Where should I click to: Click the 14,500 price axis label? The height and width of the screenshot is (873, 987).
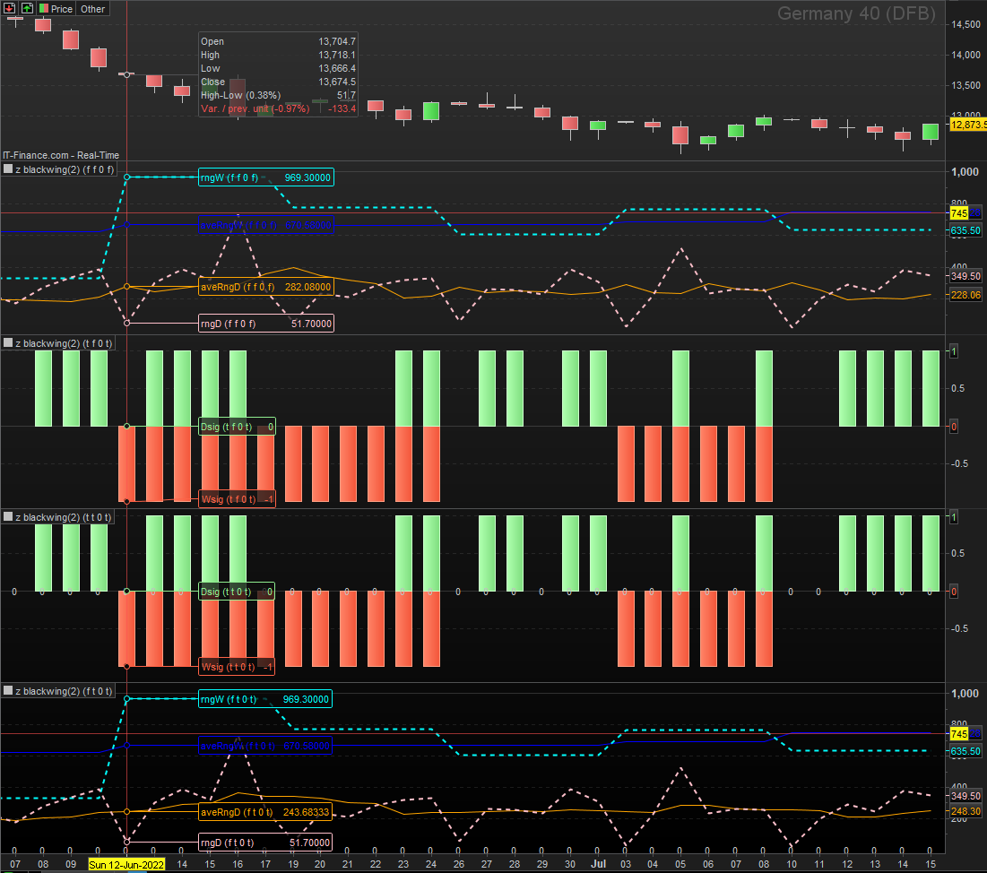point(965,24)
